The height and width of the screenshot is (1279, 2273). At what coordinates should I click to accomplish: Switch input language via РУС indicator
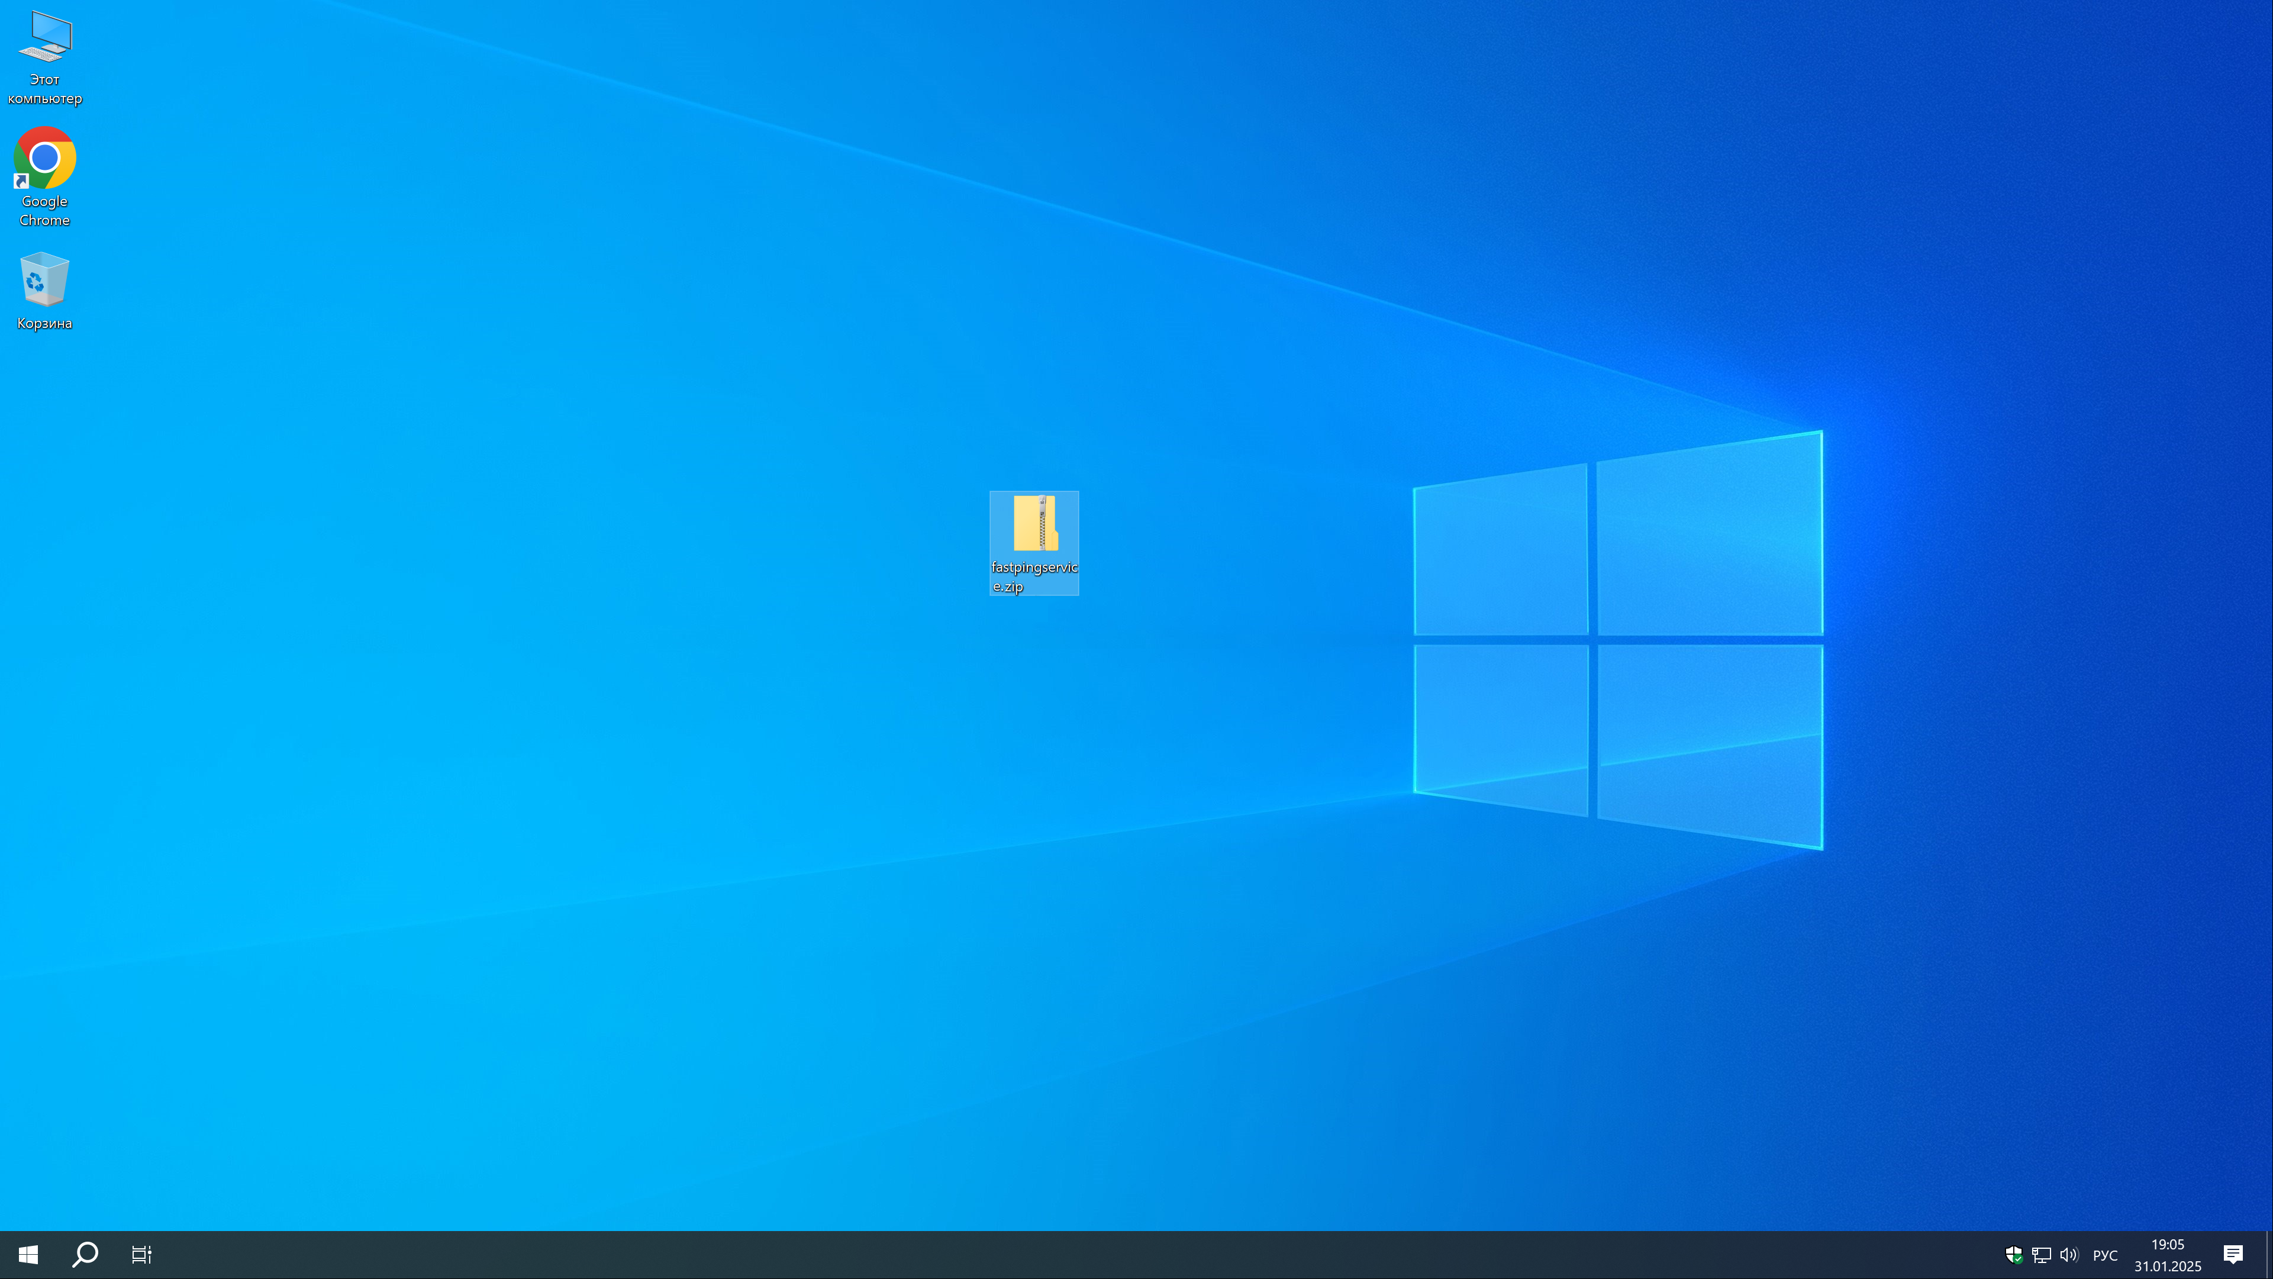pyautogui.click(x=2104, y=1255)
